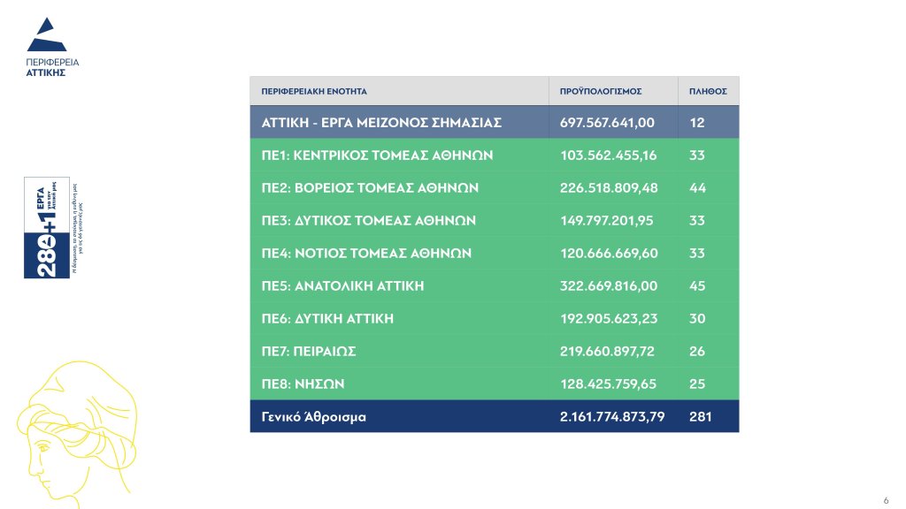Select the slide page number 6
The width and height of the screenshot is (906, 509).
[x=886, y=498]
